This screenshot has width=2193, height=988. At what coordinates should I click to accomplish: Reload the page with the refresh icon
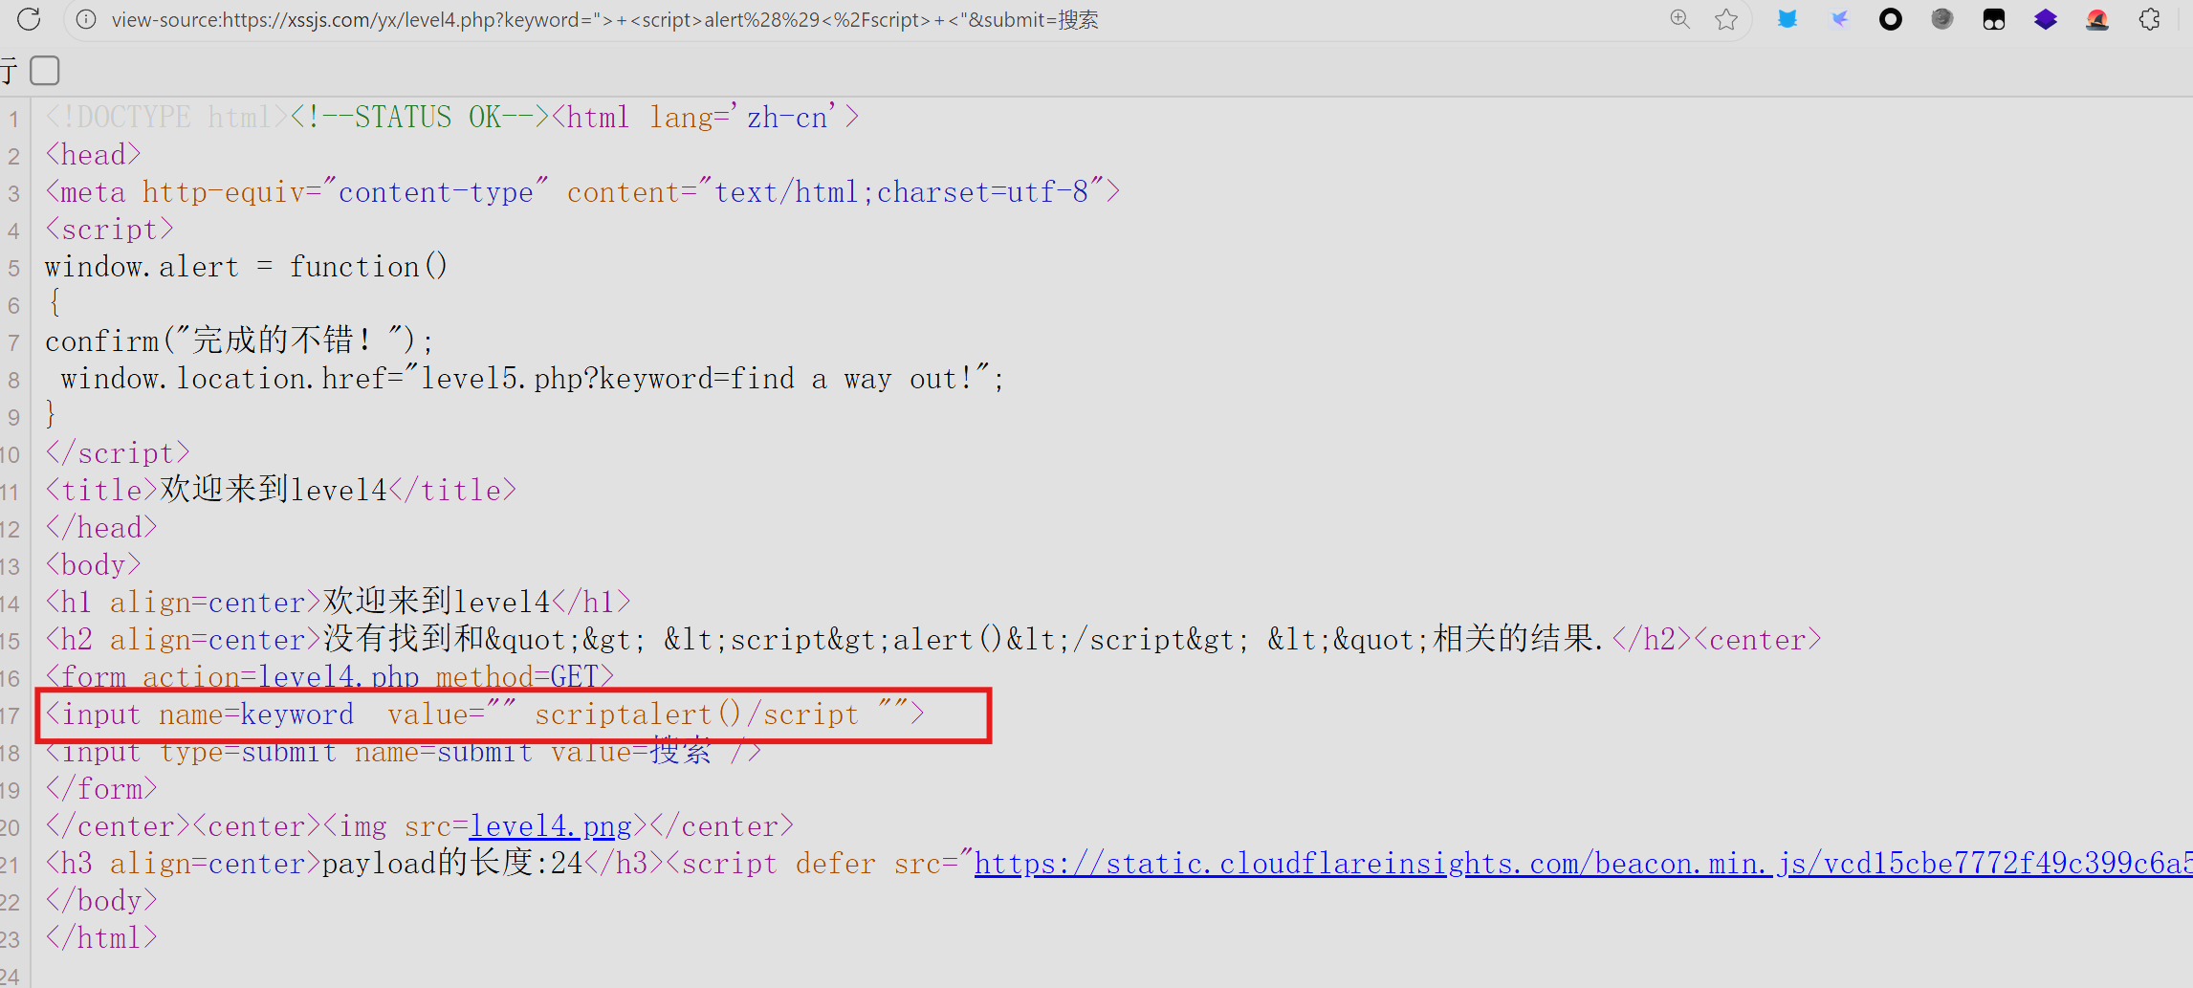pos(29,19)
